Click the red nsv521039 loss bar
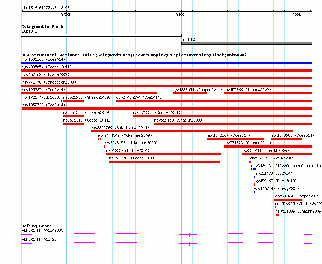The width and height of the screenshot is (322, 264). coord(277,215)
